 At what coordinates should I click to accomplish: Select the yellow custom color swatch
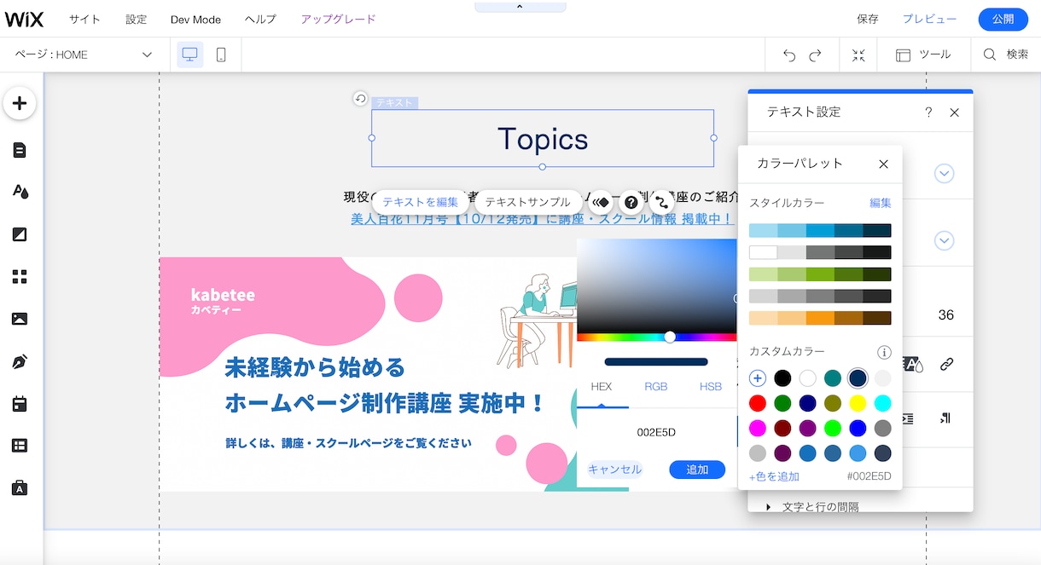point(858,403)
